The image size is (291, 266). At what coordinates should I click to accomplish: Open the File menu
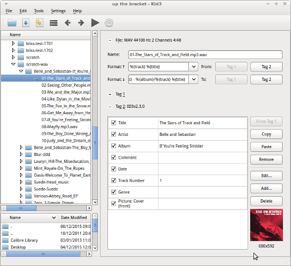[x=8, y=11]
